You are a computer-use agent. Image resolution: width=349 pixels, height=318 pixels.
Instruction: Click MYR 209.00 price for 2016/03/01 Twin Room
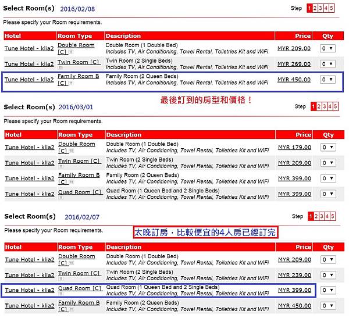pyautogui.click(x=295, y=163)
